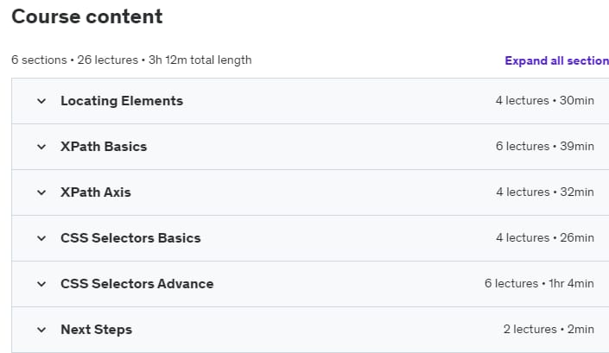Expand the XPath Axis section title
The width and height of the screenshot is (609, 353).
point(96,192)
